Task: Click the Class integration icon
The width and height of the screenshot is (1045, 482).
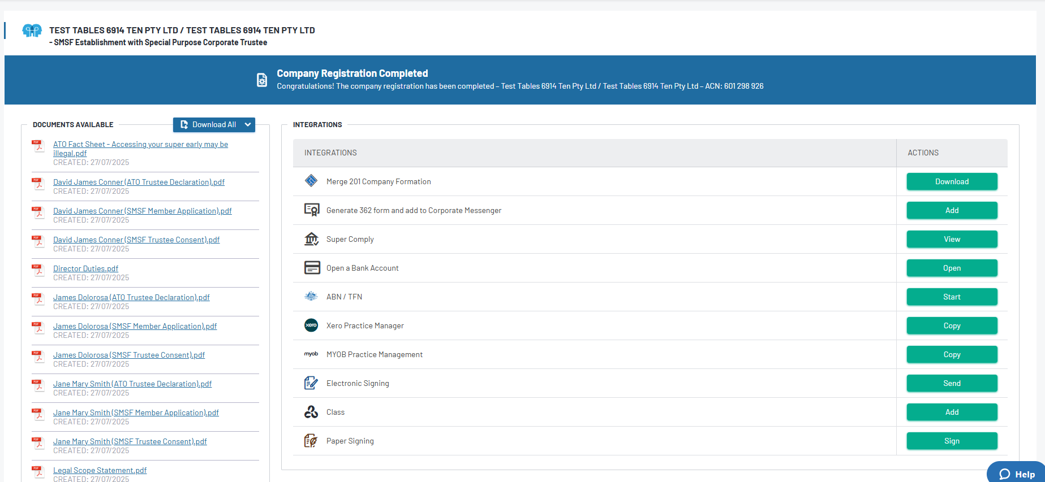Action: pyautogui.click(x=311, y=412)
